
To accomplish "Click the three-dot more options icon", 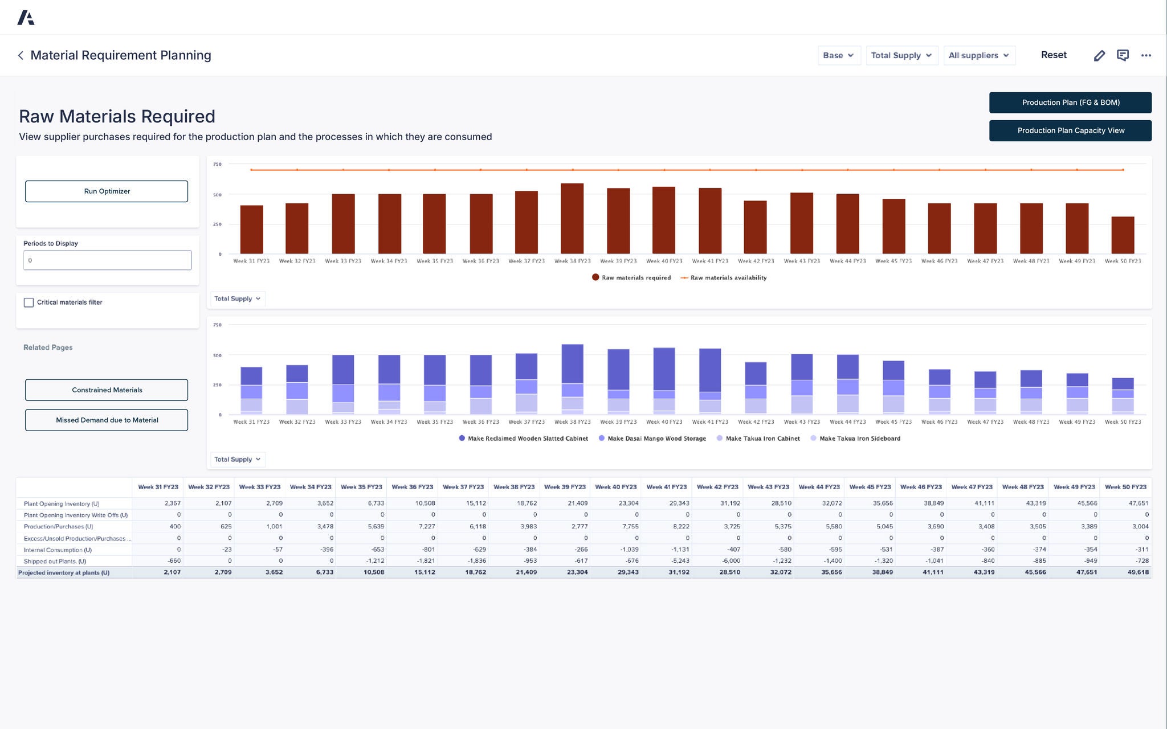I will coord(1146,55).
